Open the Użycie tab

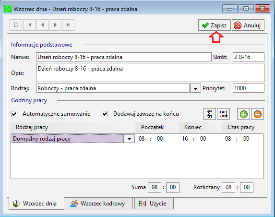coord(154,204)
